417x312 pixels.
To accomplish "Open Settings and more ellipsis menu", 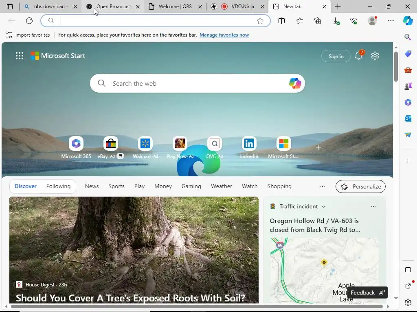I will pos(391,21).
